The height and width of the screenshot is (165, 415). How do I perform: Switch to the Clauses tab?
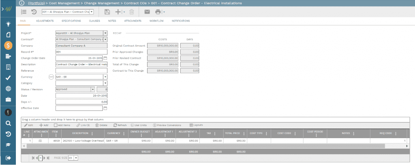point(94,21)
